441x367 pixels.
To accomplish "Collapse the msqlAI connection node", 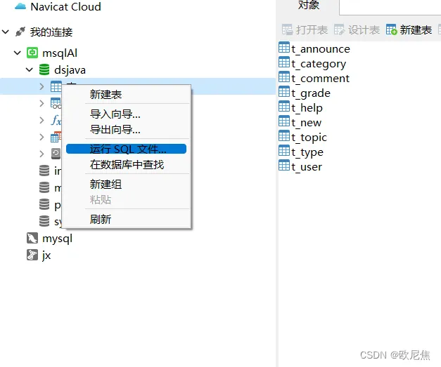I will click(x=18, y=53).
